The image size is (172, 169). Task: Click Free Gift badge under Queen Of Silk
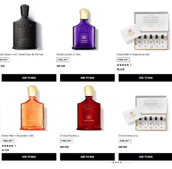pos(63,60)
